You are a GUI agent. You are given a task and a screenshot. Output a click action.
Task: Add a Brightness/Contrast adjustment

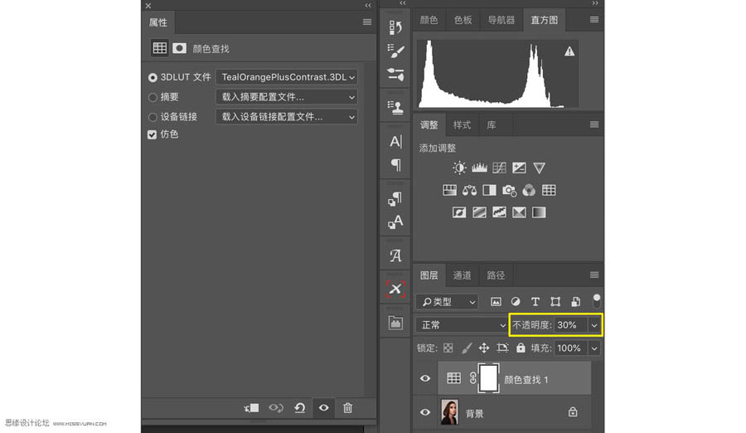tap(459, 168)
